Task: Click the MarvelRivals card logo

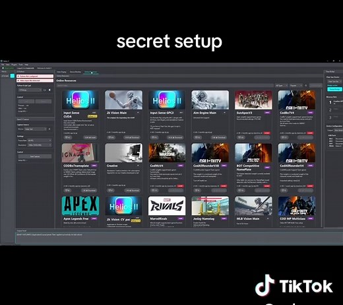Action: pyautogui.click(x=167, y=206)
